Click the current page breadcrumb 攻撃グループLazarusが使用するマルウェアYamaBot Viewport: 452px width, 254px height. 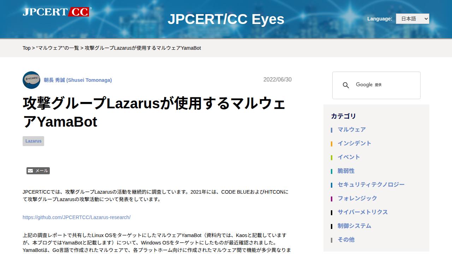pyautogui.click(x=143, y=48)
